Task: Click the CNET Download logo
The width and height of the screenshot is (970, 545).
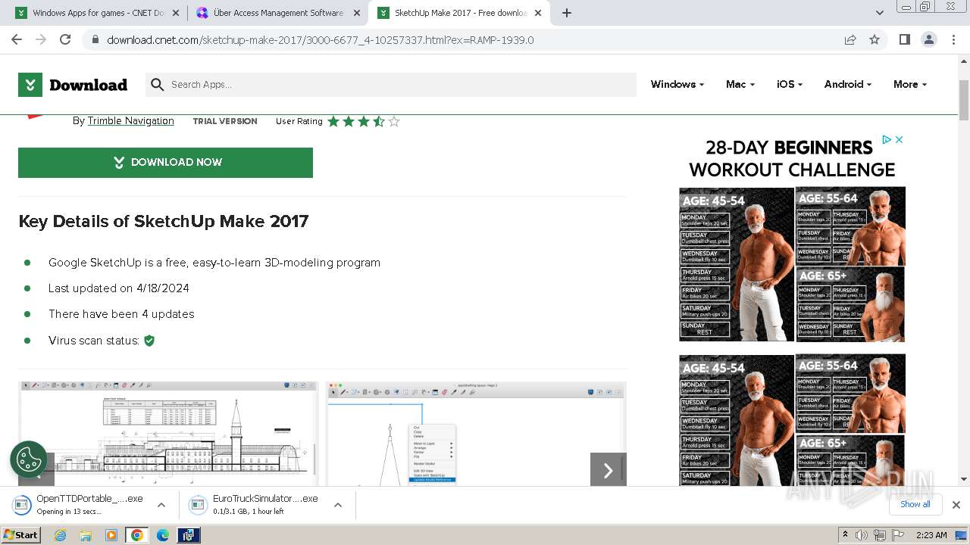Action: [x=73, y=85]
